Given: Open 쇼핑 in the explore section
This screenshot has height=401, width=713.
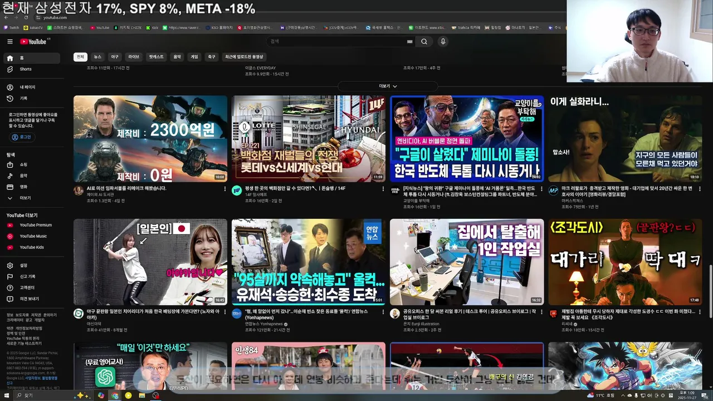Looking at the screenshot, I should (32, 165).
